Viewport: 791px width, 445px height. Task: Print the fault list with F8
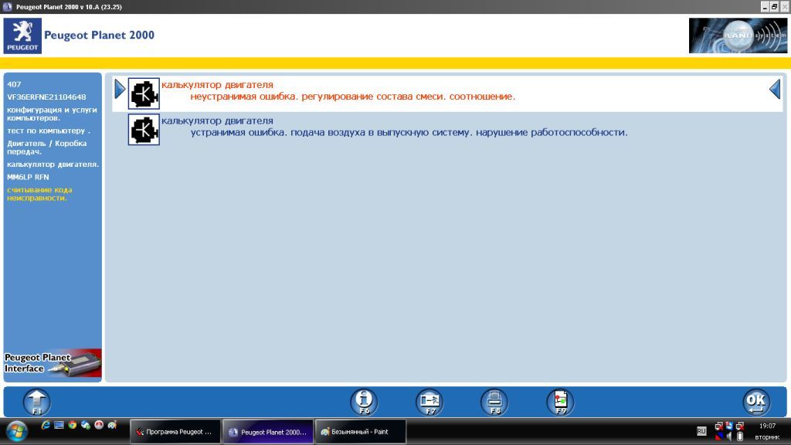495,402
